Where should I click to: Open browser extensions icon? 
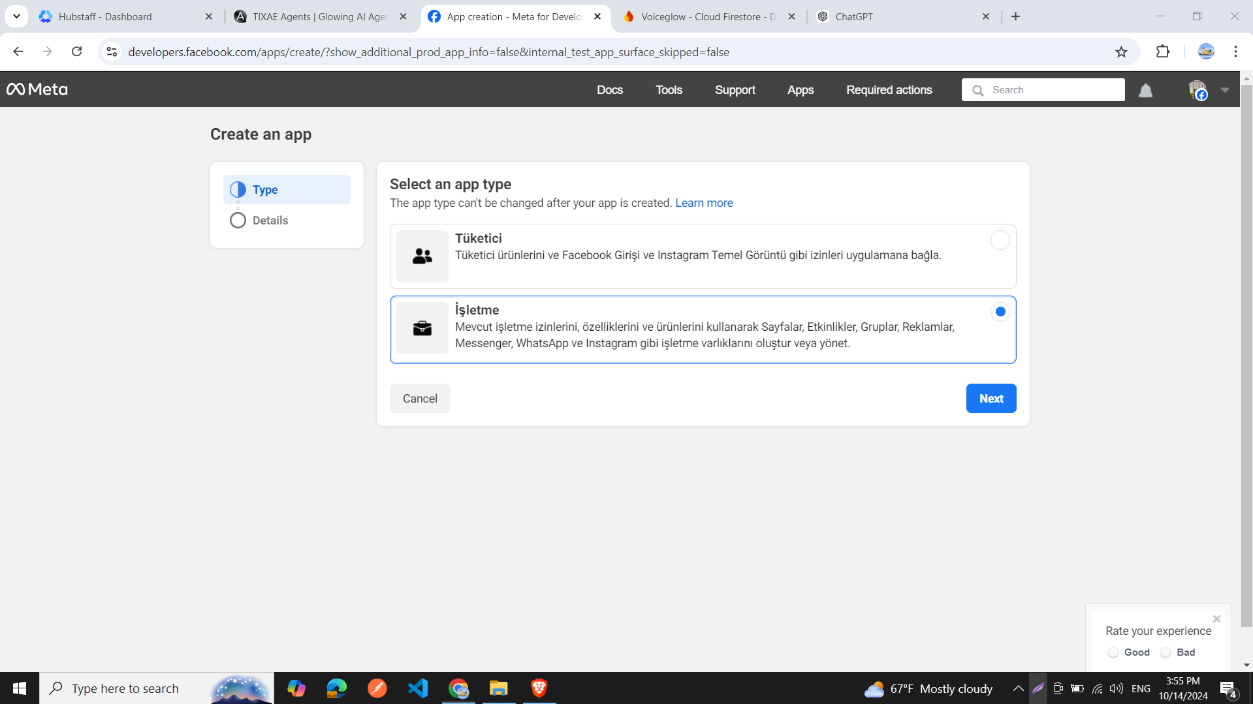[1163, 52]
